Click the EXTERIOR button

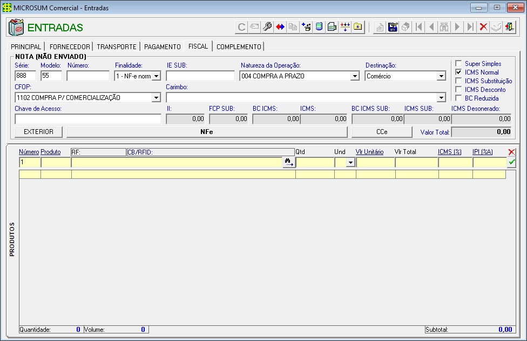38,132
